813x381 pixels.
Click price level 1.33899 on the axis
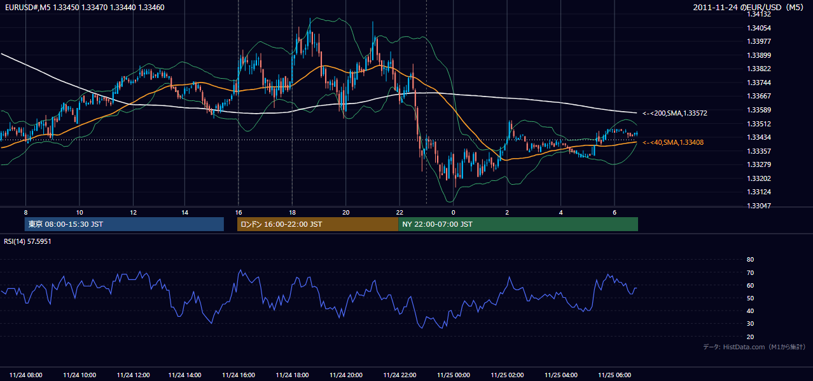tap(760, 55)
